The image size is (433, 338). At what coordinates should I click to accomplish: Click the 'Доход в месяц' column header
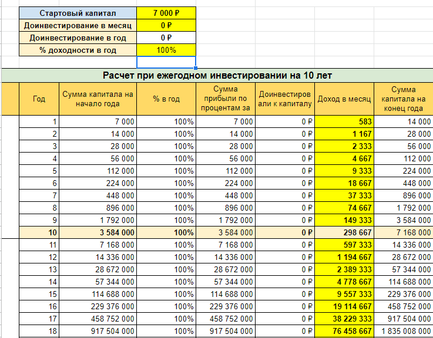coord(344,99)
